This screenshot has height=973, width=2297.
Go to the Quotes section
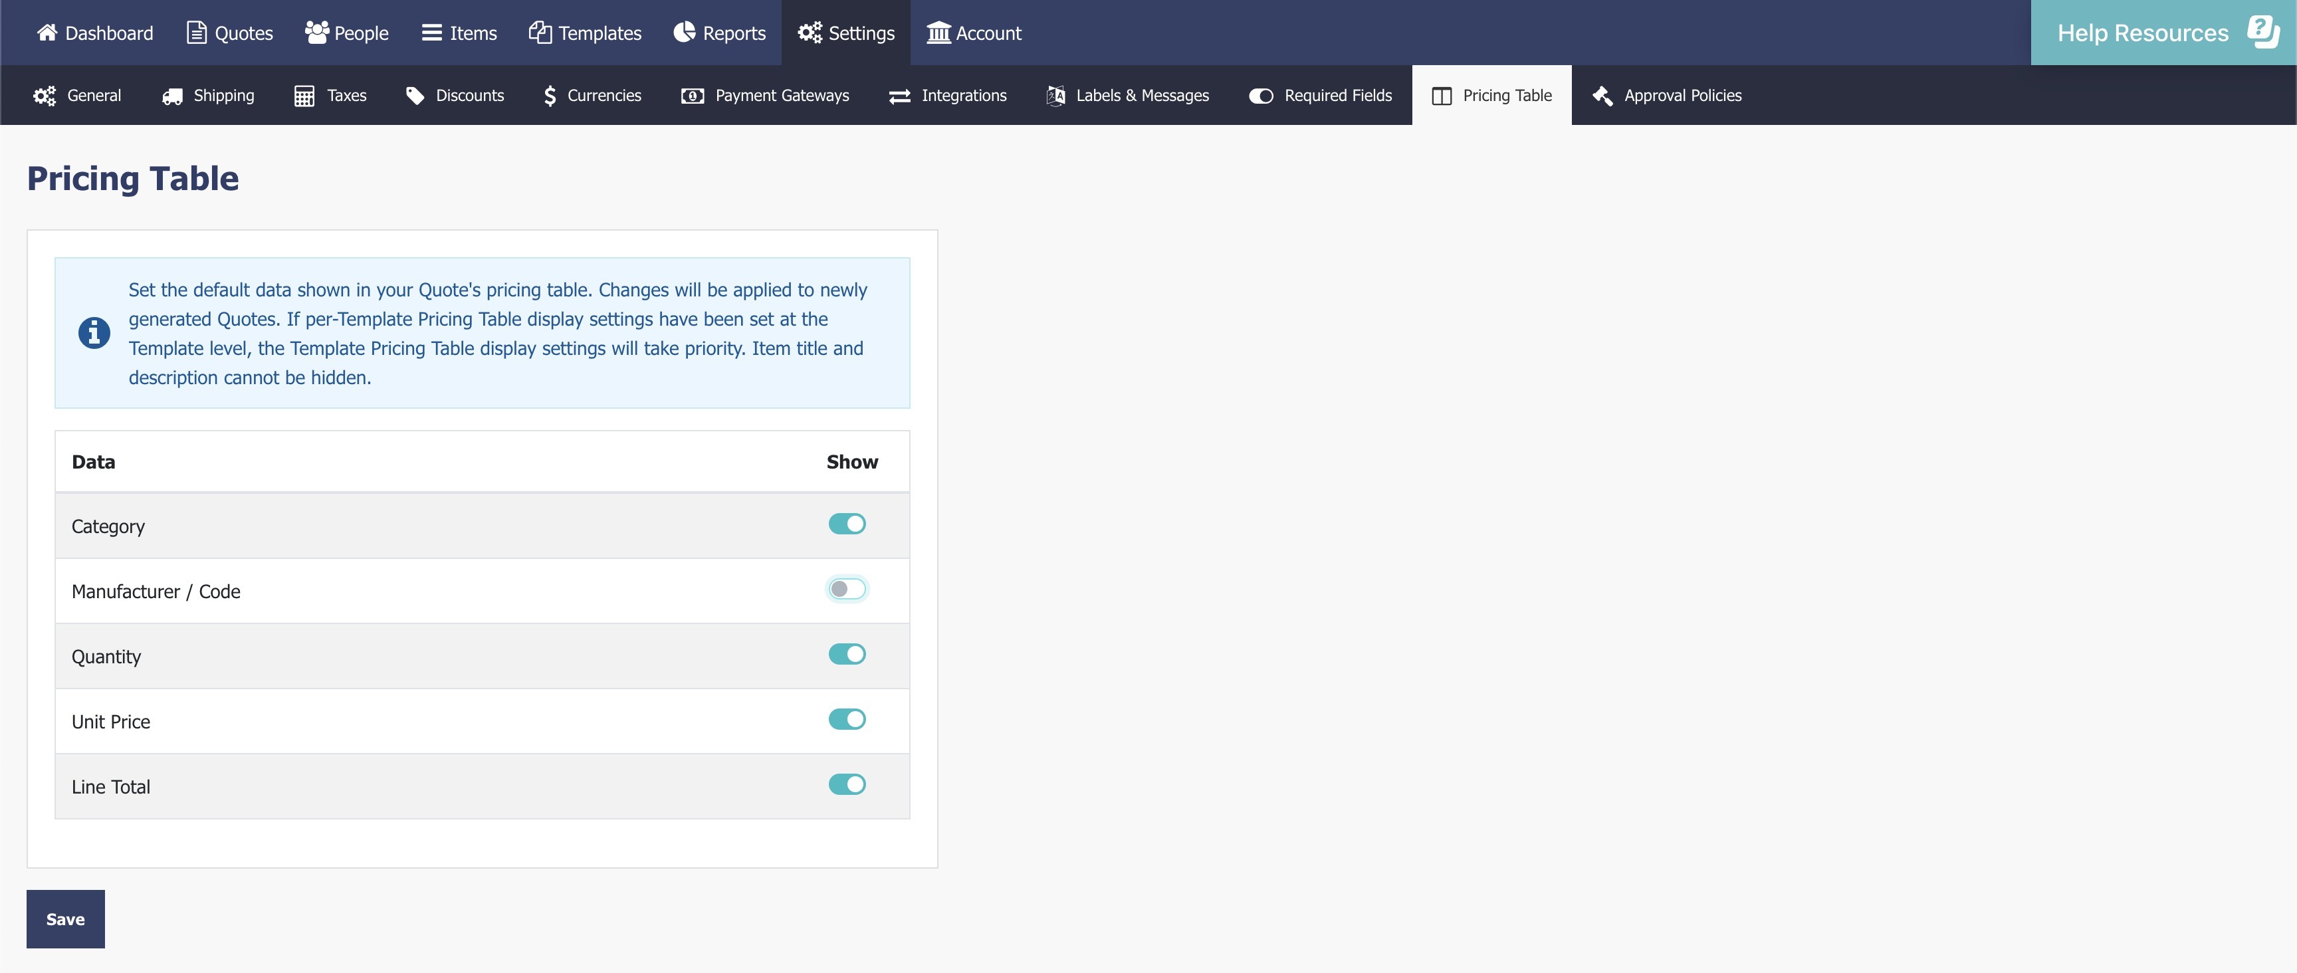(x=229, y=33)
